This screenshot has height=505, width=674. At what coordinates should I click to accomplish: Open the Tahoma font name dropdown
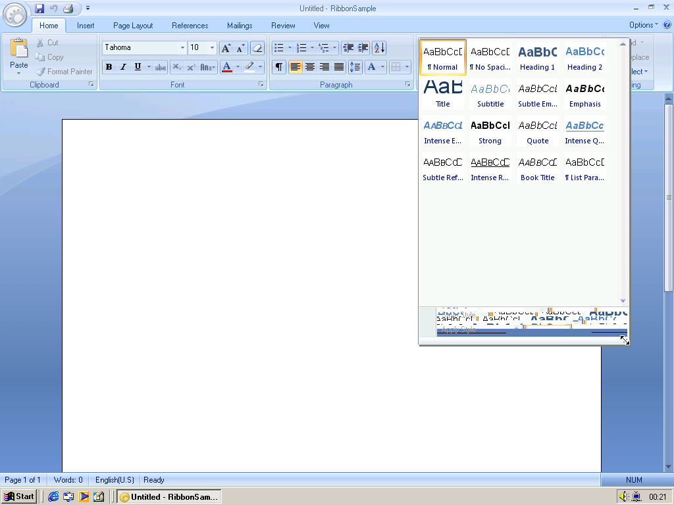[182, 47]
